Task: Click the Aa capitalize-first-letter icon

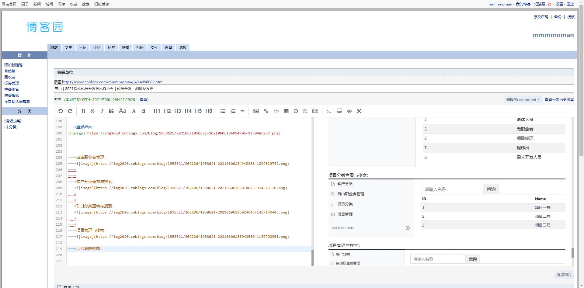Action: [x=123, y=111]
